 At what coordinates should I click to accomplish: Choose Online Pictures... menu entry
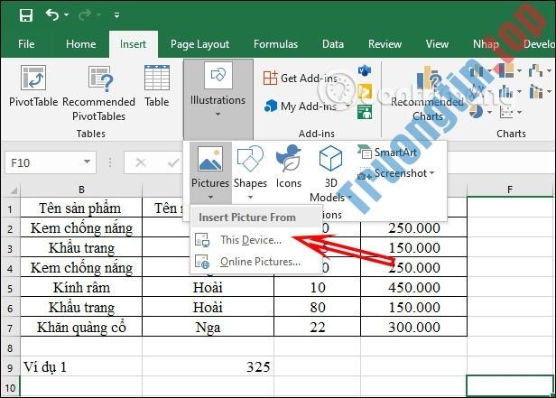tap(256, 262)
